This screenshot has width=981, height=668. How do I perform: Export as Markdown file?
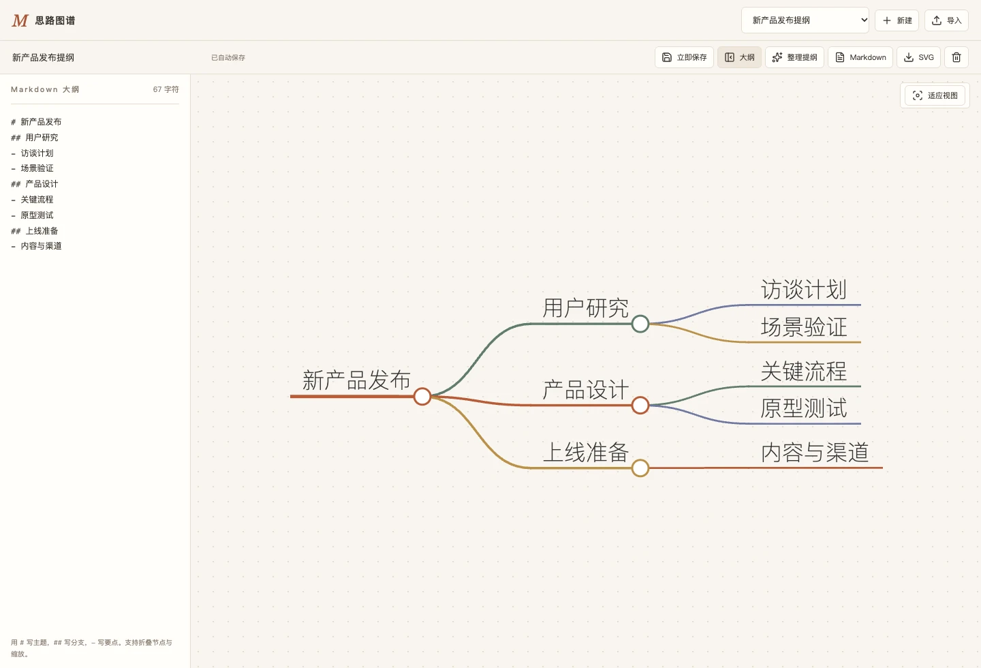coord(860,57)
